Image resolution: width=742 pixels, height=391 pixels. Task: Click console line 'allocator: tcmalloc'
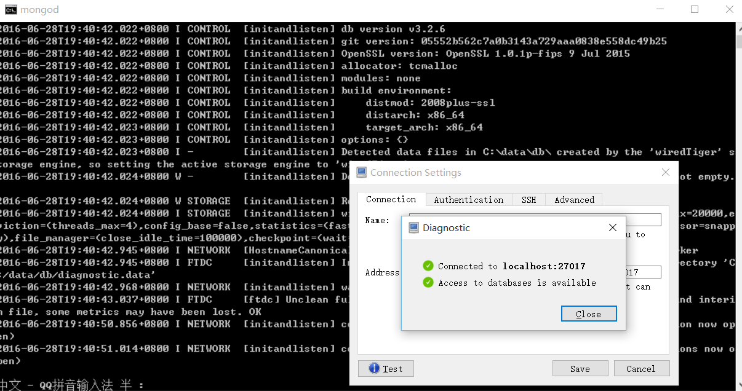coord(399,66)
